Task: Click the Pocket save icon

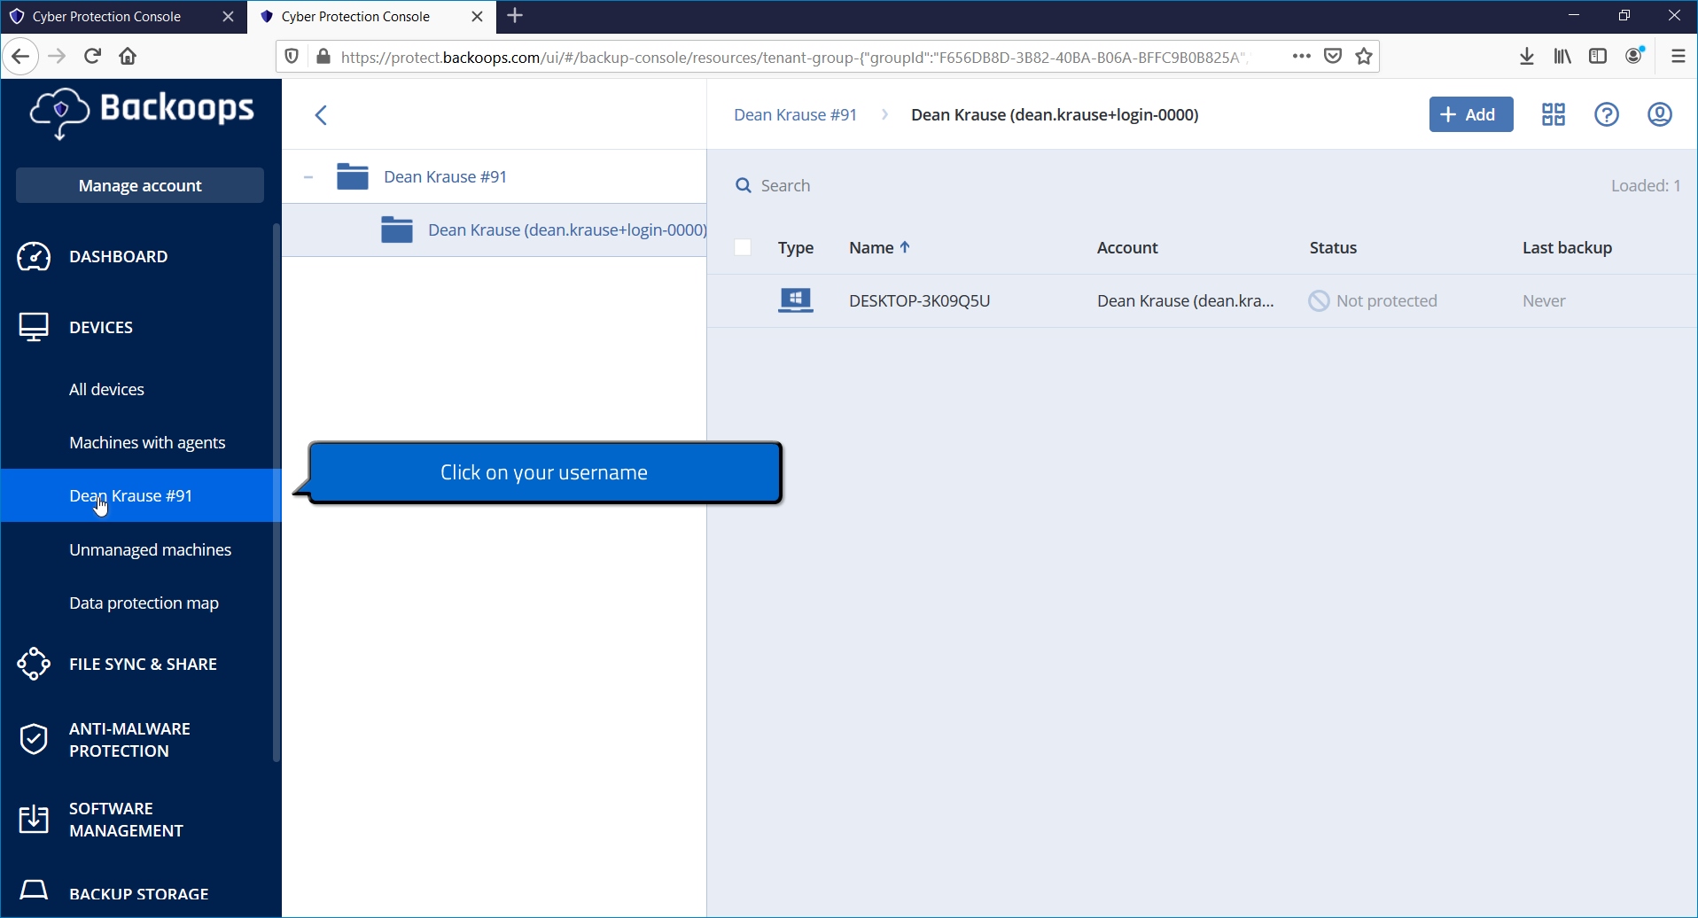Action: (x=1333, y=56)
